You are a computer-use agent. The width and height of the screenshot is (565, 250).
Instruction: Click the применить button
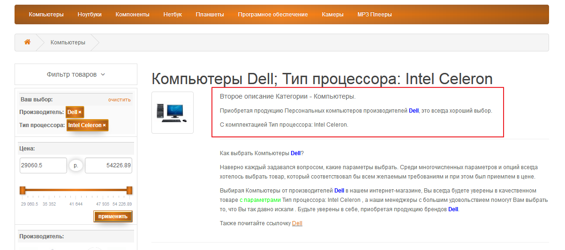click(x=113, y=216)
